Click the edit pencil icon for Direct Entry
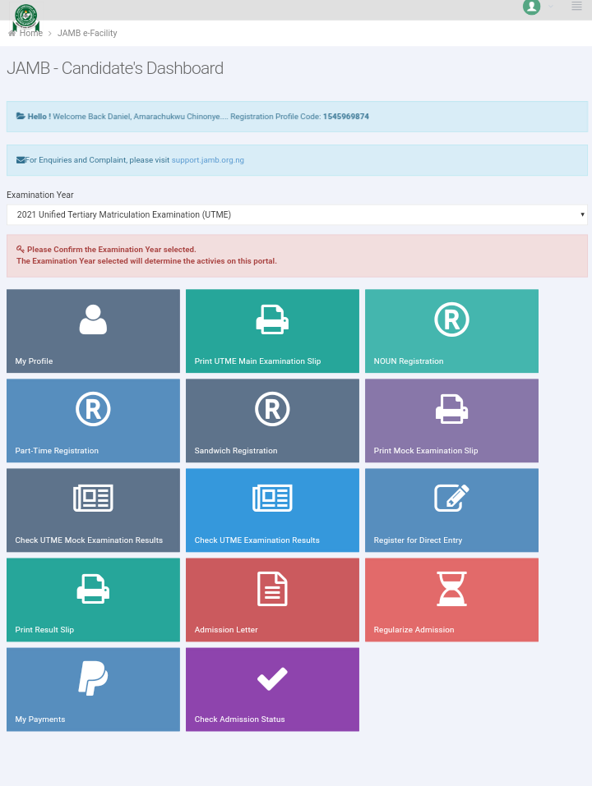Screen dimensions: 592x786 [451, 498]
